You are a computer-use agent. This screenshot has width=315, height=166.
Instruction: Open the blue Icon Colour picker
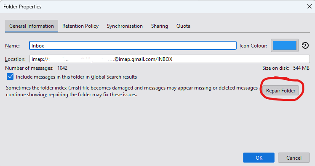284,45
